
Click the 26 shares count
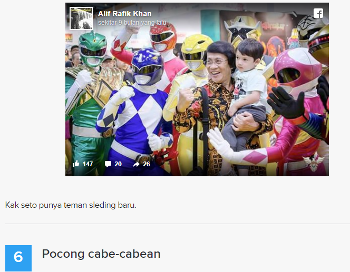coord(147,164)
